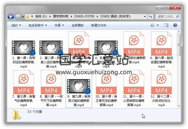Screen dimensions: 188x129
Task: Select MP4 icon for 3、第三课：聪明智慧
Action: (79, 44)
